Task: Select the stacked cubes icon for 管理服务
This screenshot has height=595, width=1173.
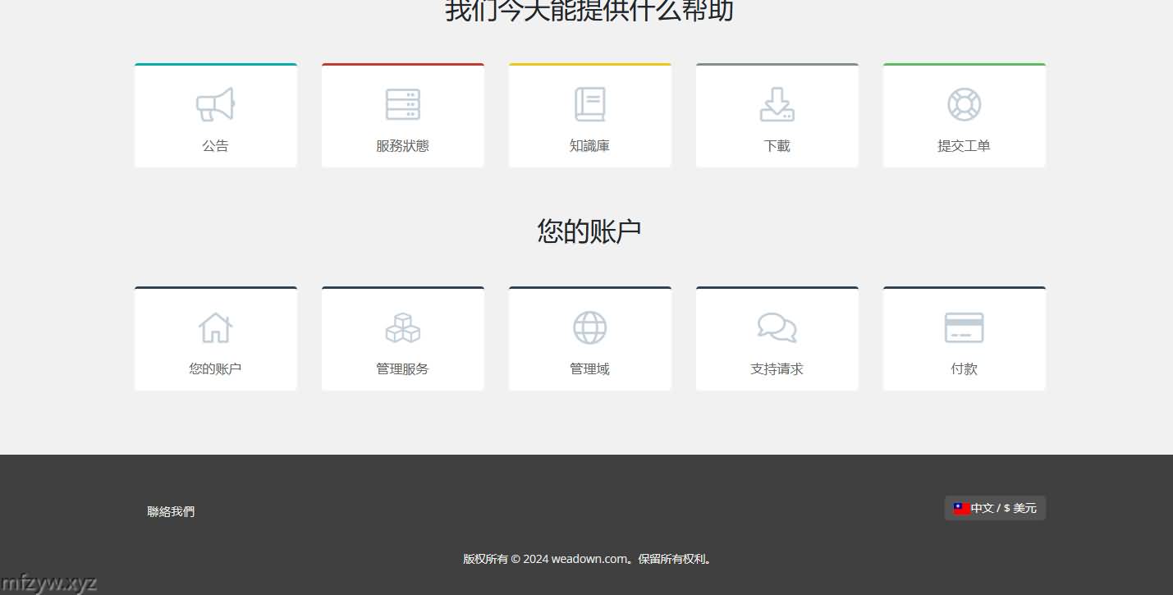Action: click(x=402, y=328)
